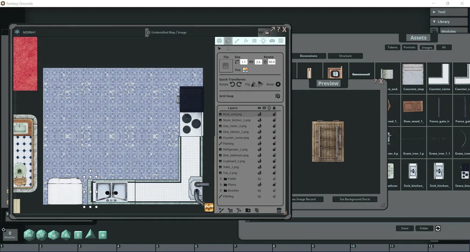Show All assets filter

444,47
